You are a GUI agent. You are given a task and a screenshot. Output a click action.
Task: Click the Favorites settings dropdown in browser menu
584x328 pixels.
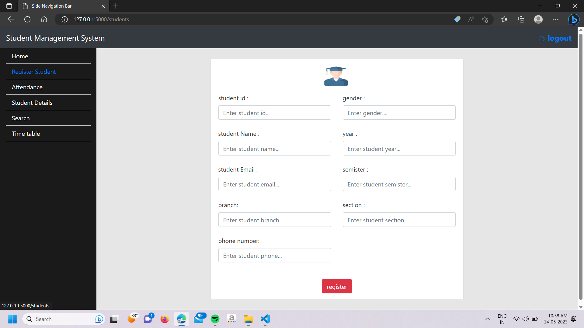click(504, 19)
